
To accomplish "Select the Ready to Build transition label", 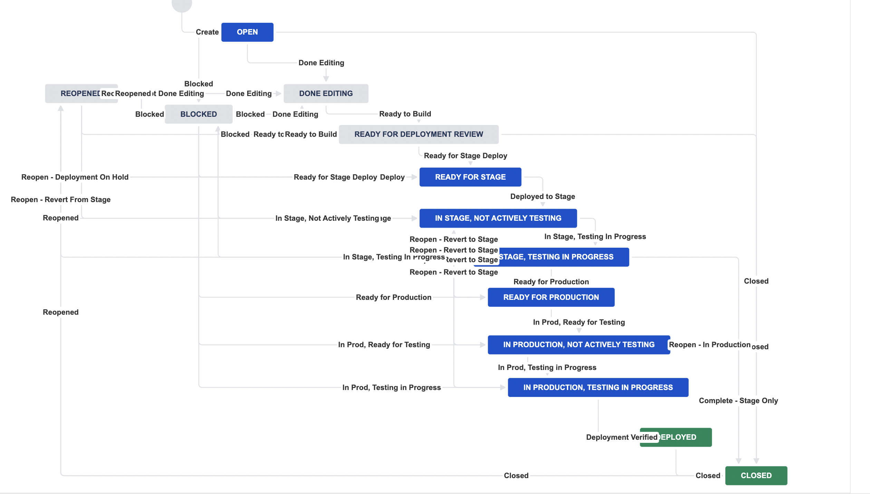I will coord(405,114).
